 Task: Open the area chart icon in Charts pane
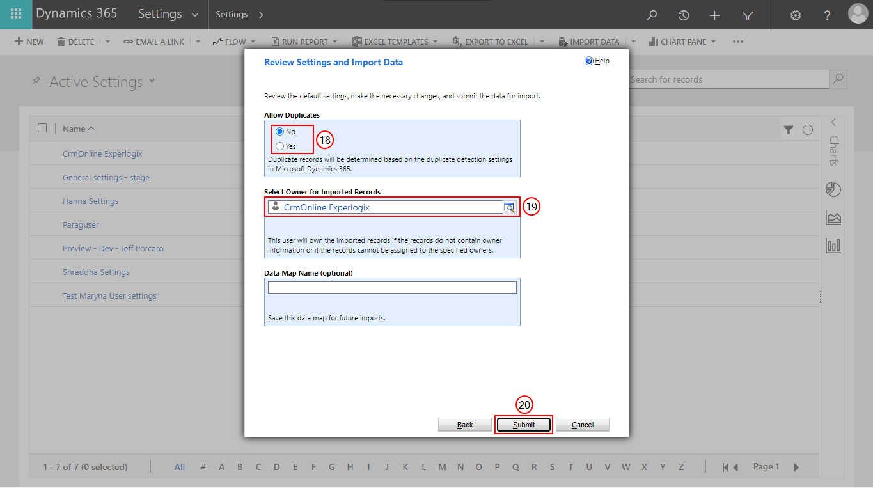(x=833, y=217)
